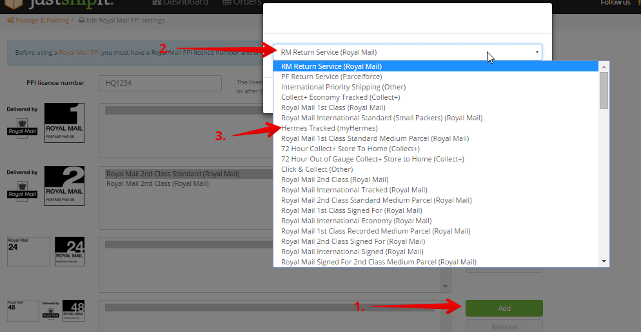Viewport: 641px width, 332px height.
Task: Pick Royal Mail 2nd Class Standard Medium Parcel
Action: tap(436, 200)
